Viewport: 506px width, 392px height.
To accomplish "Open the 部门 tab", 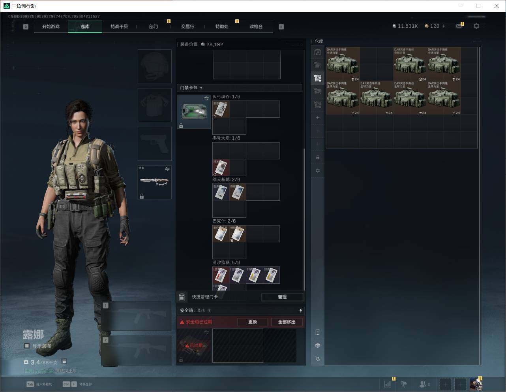I will tap(154, 26).
